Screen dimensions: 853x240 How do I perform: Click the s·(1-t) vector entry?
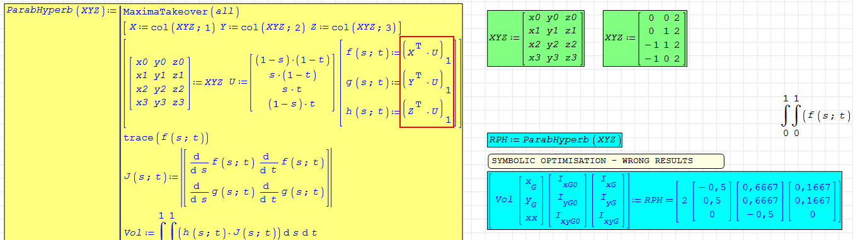[293, 75]
